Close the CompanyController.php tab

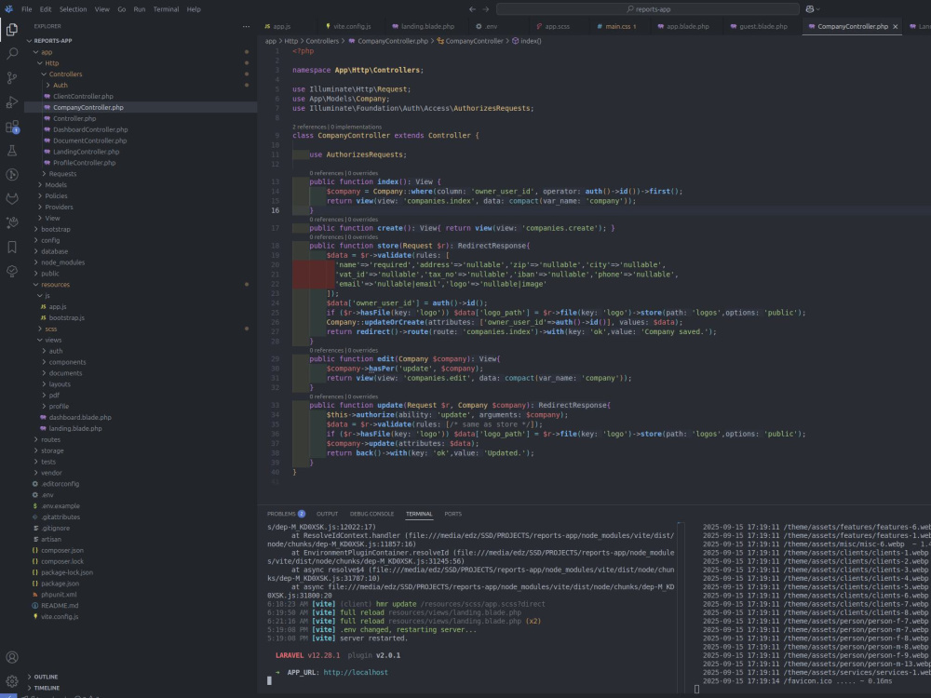click(x=896, y=27)
